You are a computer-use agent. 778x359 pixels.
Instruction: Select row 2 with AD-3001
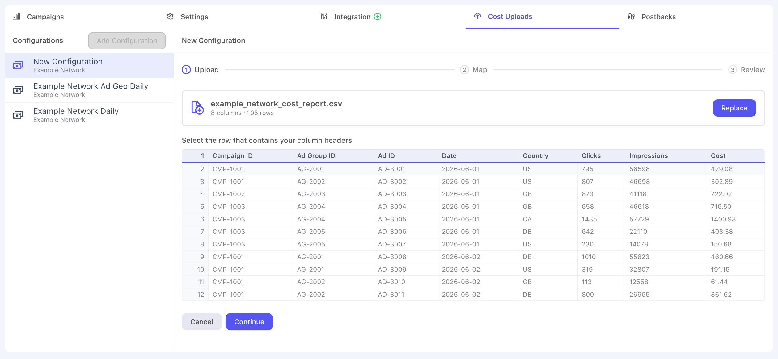pos(473,169)
